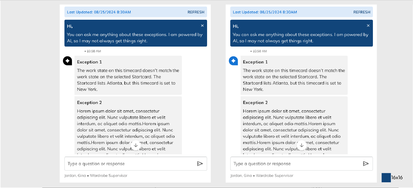Click the Last Updated timestamp in left panel
The image size is (413, 188).
coord(99,12)
